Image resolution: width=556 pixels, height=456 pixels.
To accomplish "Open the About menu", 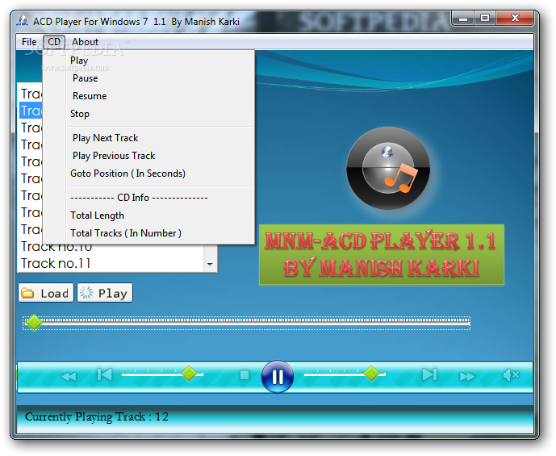I will (85, 42).
